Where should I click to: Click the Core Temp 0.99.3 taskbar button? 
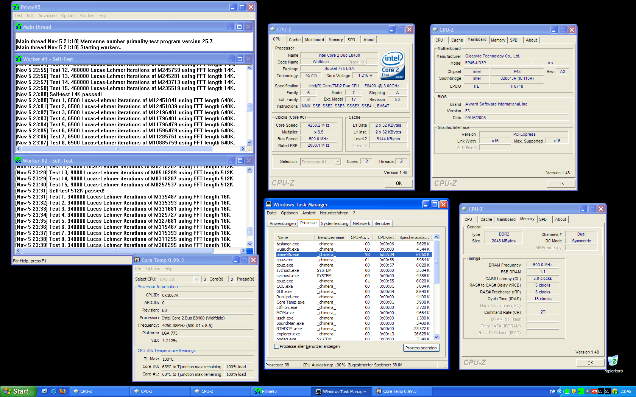[402, 391]
